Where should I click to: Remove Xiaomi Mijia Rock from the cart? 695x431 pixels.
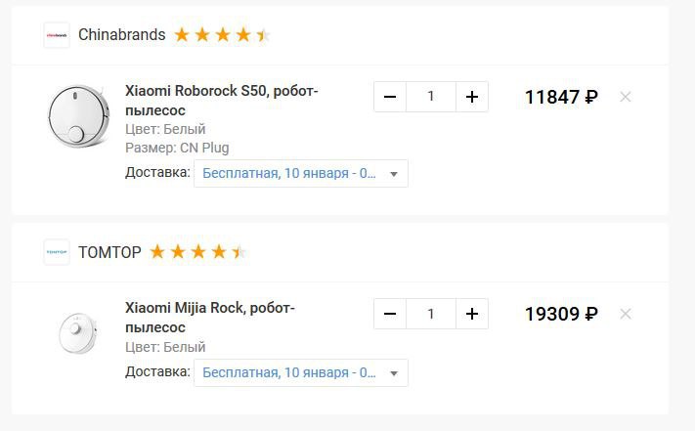pos(626,314)
